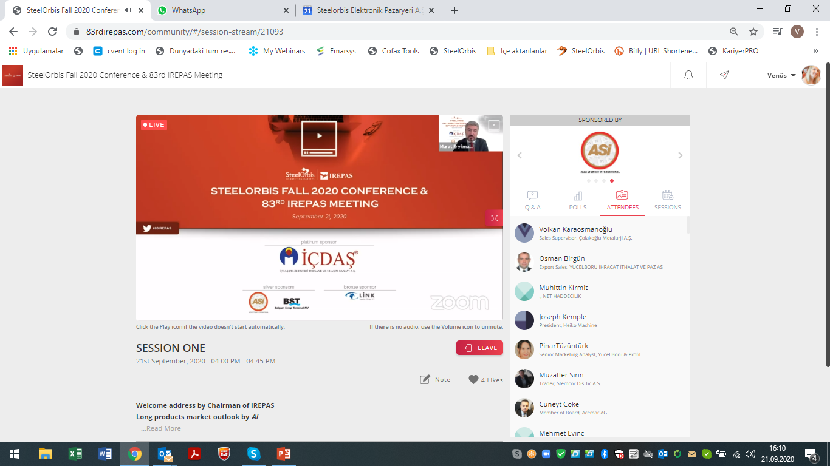
Task: Switch to Steelorbis Elektronik Pazaryeri tab
Action: pyautogui.click(x=369, y=10)
